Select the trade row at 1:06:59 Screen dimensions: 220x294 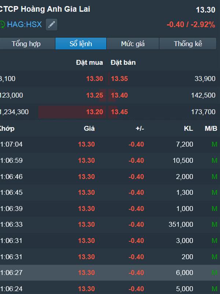[110, 161]
